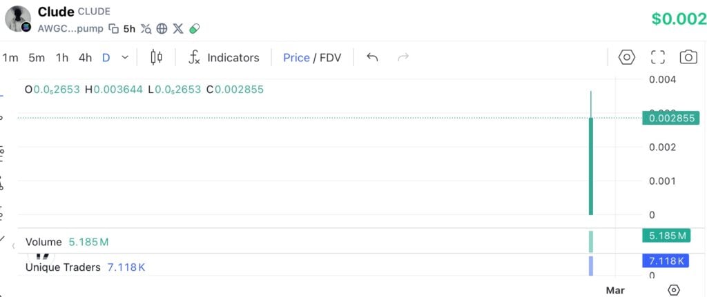Take a chart snapshot with camera icon
Image resolution: width=707 pixels, height=297 pixels.
(688, 58)
